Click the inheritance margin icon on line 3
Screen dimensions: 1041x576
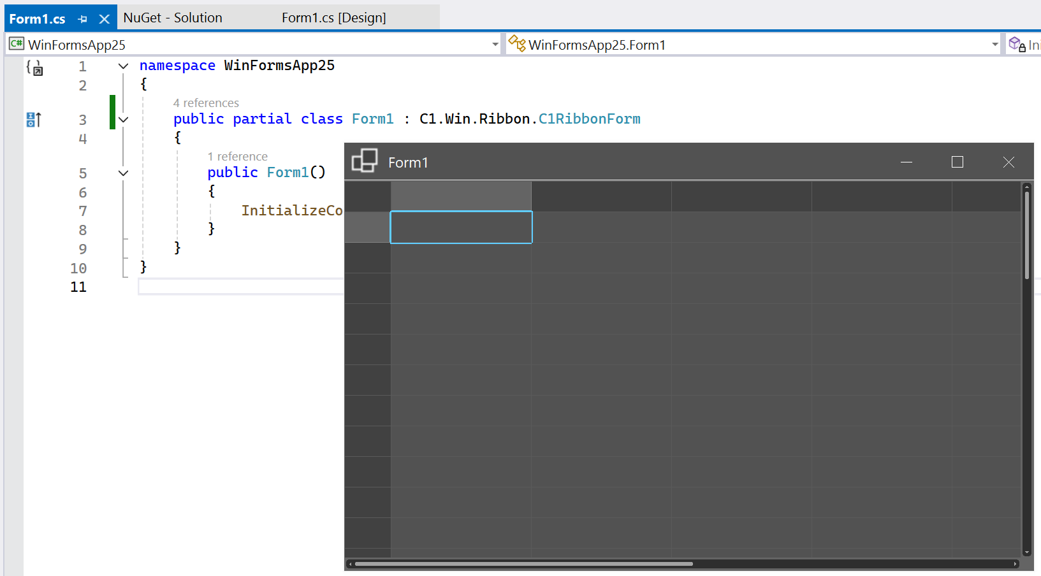(x=34, y=119)
